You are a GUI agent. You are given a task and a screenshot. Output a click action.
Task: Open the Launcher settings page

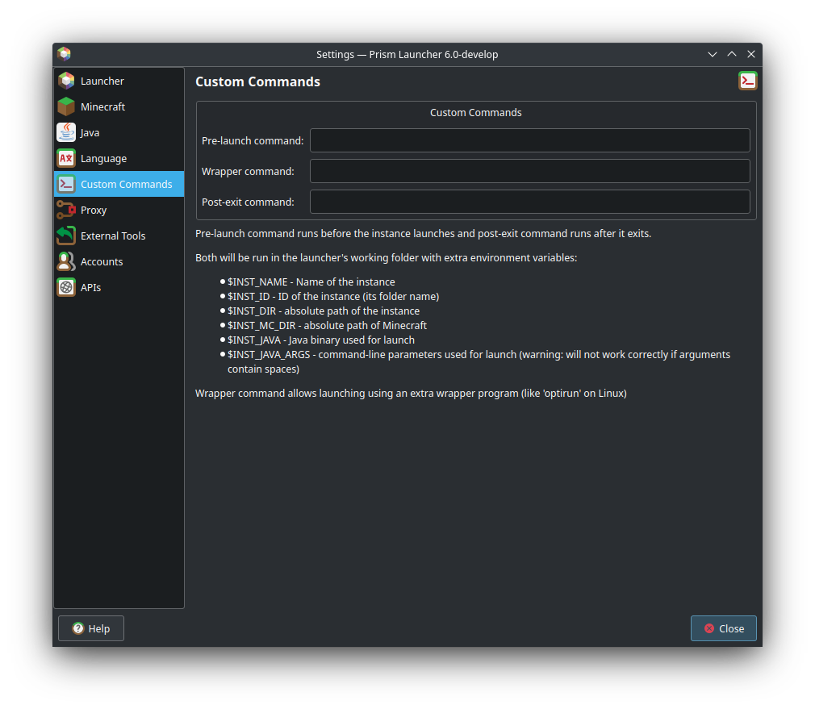click(119, 81)
